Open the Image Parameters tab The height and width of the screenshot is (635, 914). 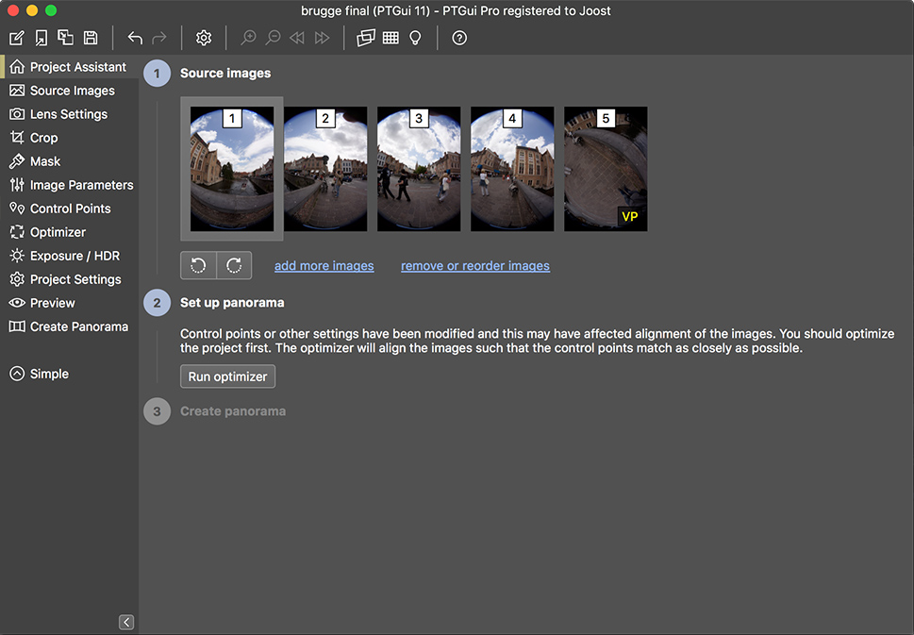[x=69, y=185]
